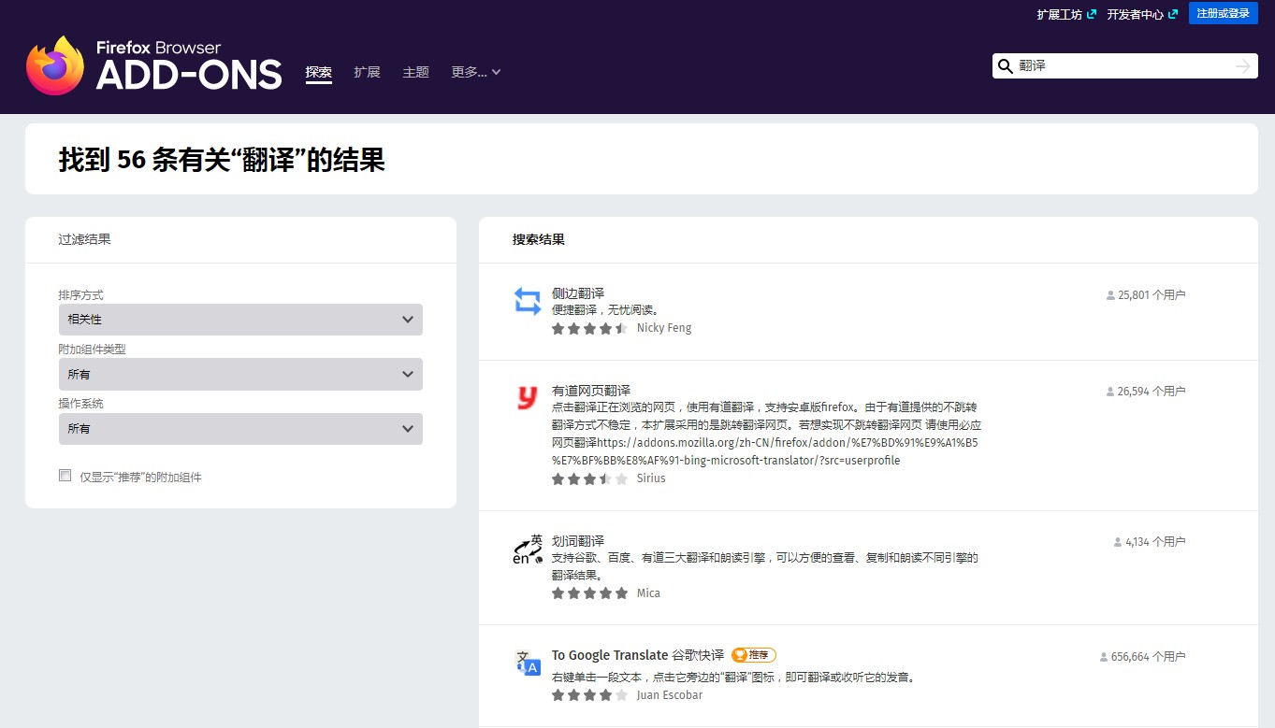Open author link Nicky Feng
This screenshot has height=728, width=1275.
click(x=666, y=327)
